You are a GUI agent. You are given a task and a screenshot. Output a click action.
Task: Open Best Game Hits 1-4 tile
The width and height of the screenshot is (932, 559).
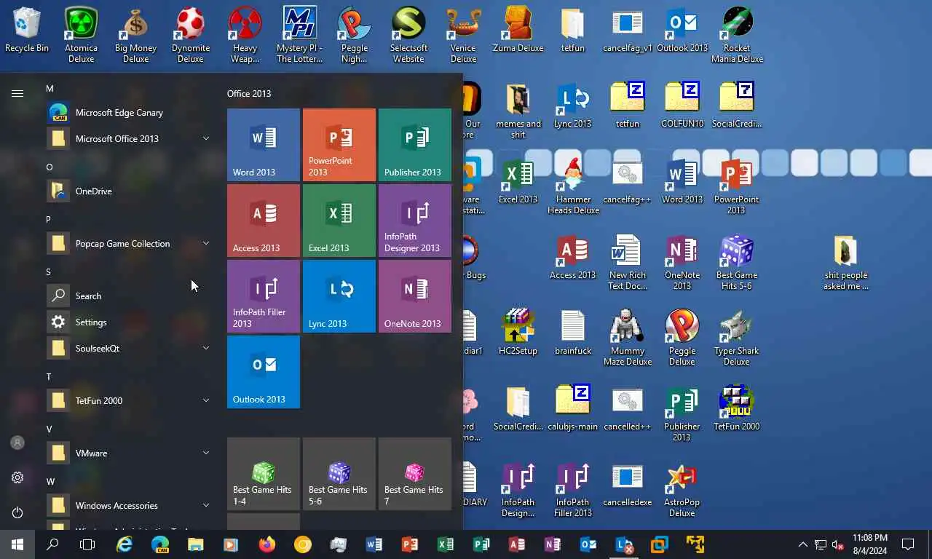tap(264, 474)
